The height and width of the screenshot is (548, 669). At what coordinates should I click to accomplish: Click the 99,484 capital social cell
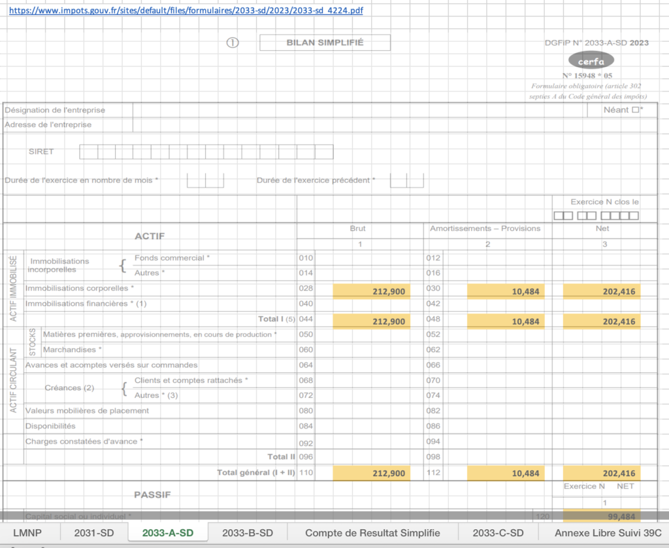(601, 516)
